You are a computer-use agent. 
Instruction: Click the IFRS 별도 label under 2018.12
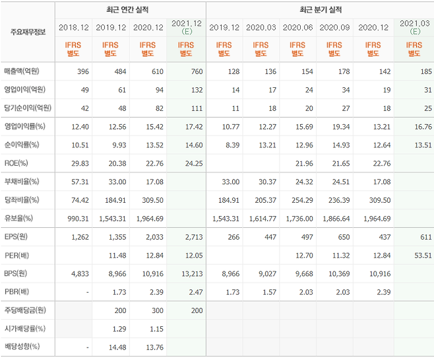point(73,49)
